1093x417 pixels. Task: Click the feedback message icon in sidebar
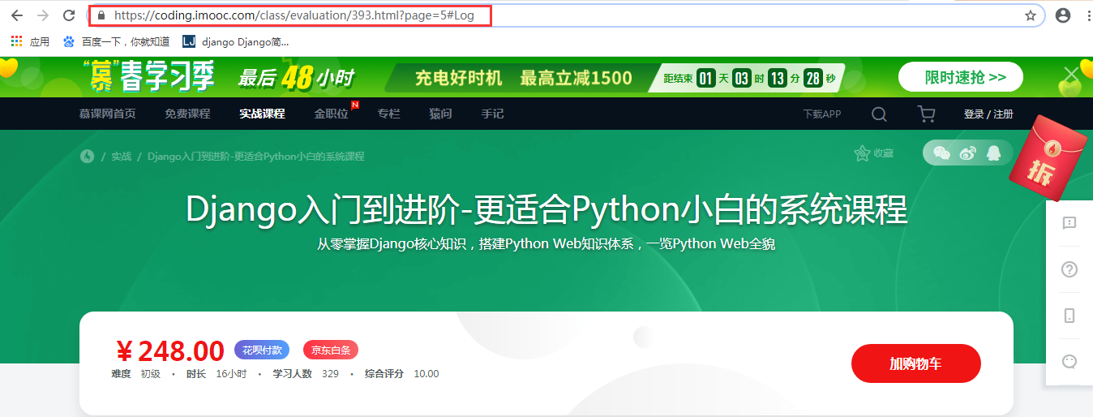(1069, 223)
